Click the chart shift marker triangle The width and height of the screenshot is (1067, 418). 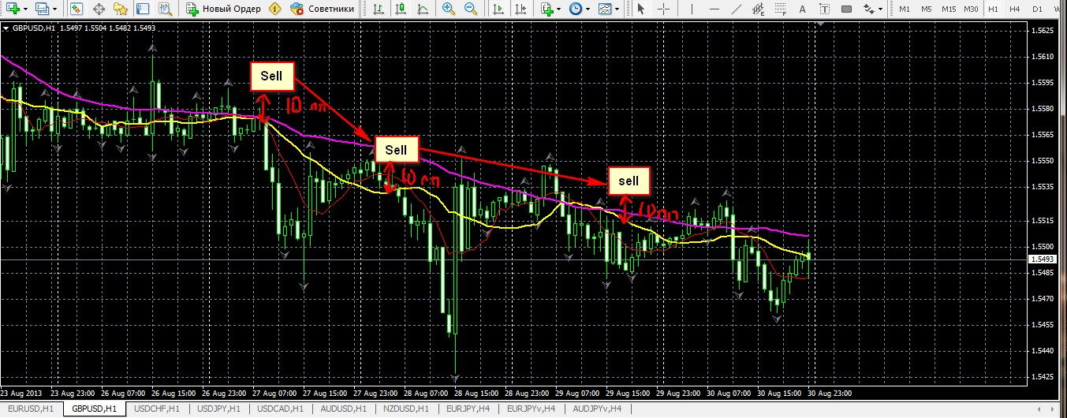coord(821,24)
